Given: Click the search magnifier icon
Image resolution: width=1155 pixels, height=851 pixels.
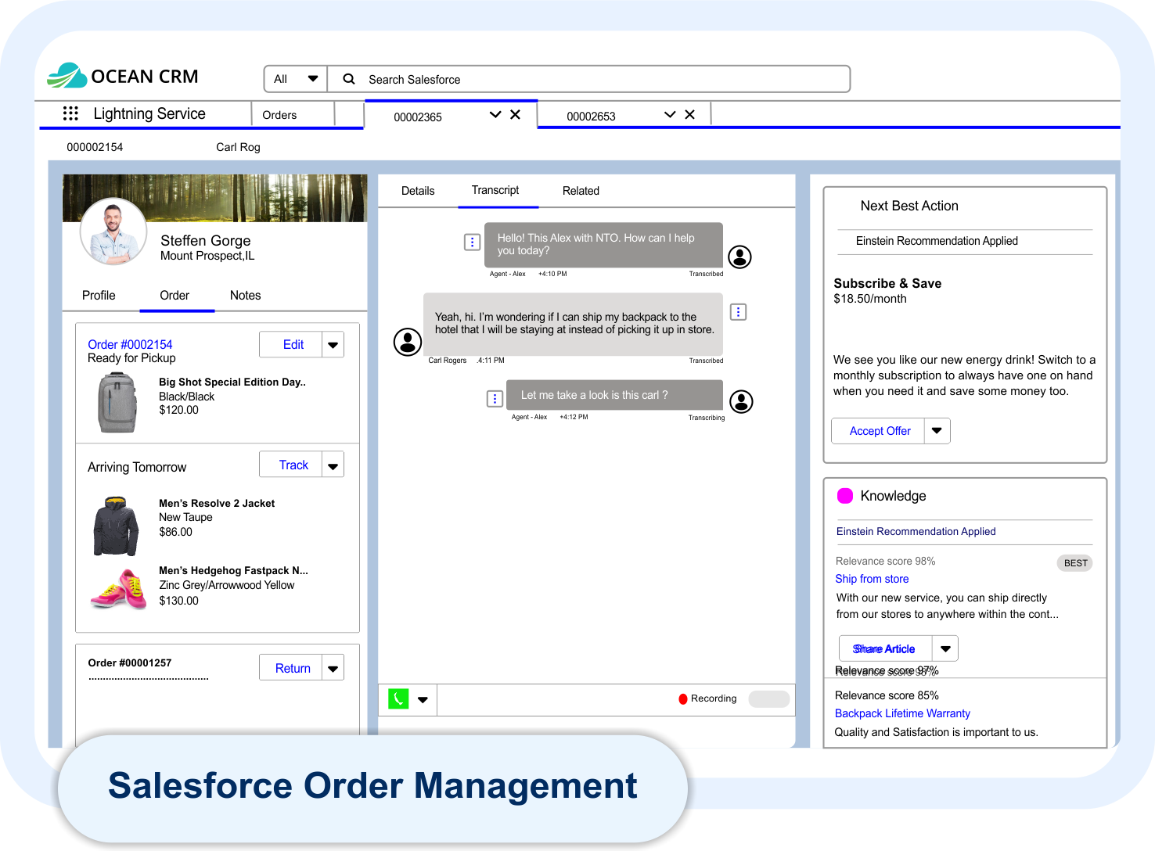Looking at the screenshot, I should point(349,79).
